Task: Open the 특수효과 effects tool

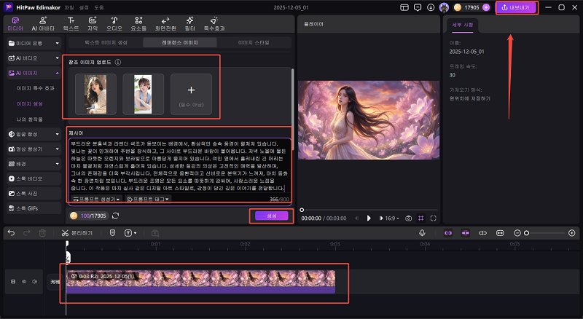Action: click(214, 24)
